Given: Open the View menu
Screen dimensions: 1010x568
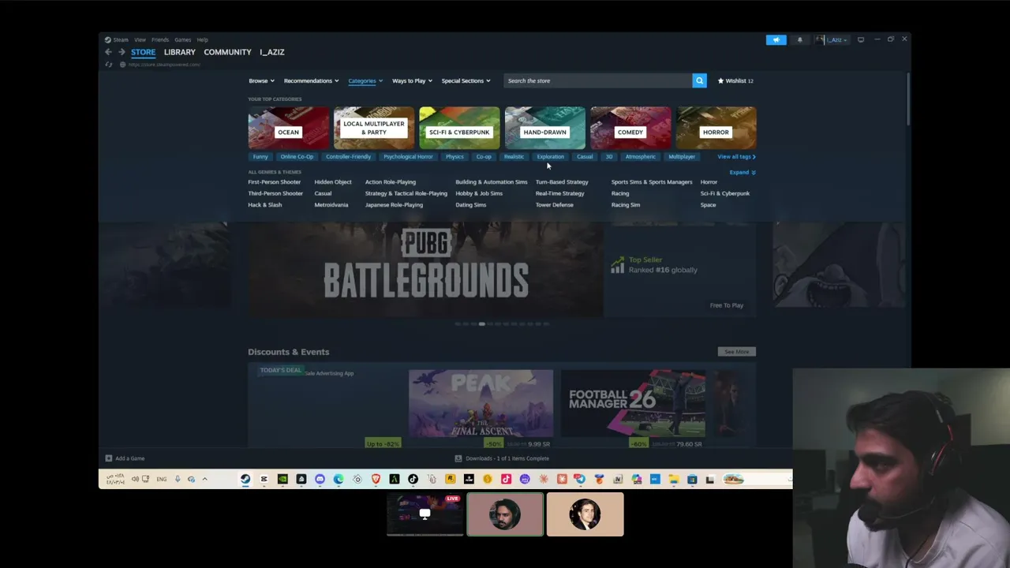Looking at the screenshot, I should click(140, 39).
